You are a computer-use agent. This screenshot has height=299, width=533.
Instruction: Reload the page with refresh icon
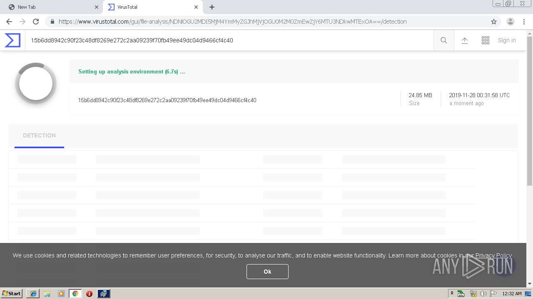[36, 22]
